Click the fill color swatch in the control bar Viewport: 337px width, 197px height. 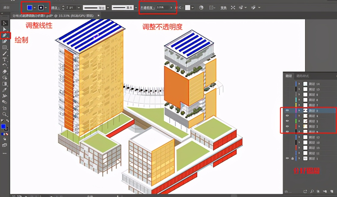[30, 8]
